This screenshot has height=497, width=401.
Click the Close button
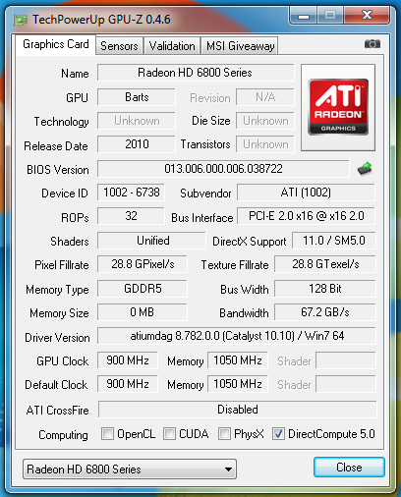(x=349, y=468)
